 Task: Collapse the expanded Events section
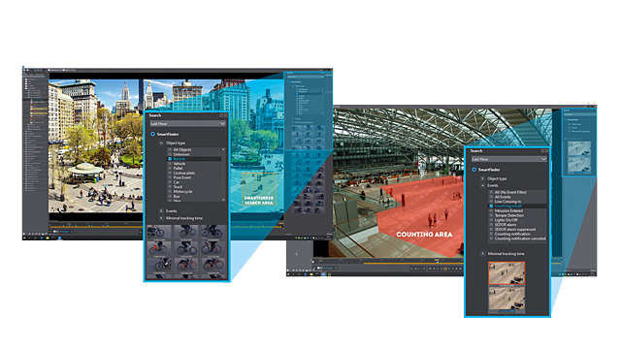click(483, 185)
